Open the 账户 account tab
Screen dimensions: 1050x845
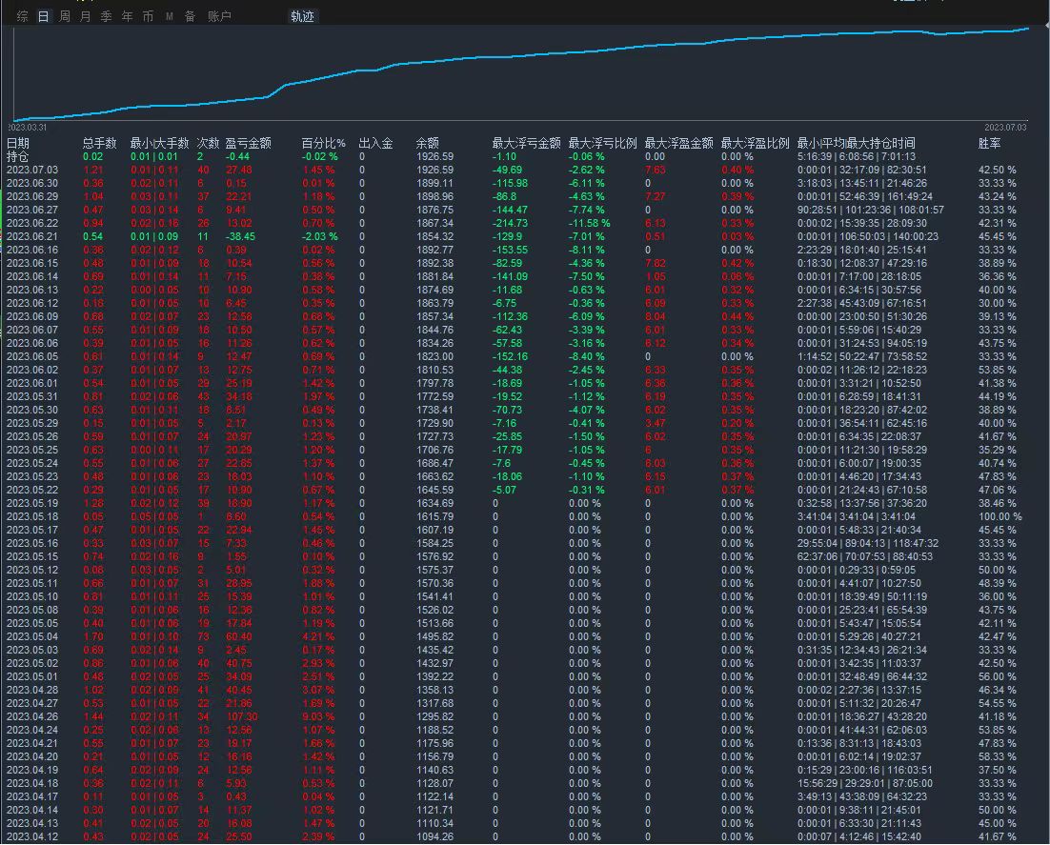point(219,16)
